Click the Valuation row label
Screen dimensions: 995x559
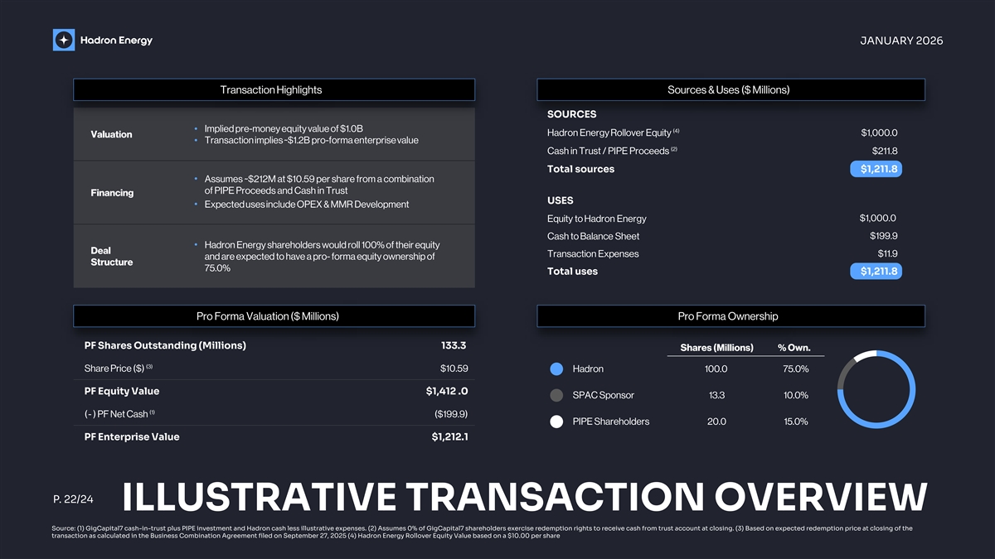click(111, 134)
